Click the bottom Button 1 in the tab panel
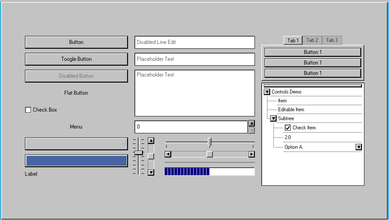The width and height of the screenshot is (389, 220). click(x=312, y=73)
